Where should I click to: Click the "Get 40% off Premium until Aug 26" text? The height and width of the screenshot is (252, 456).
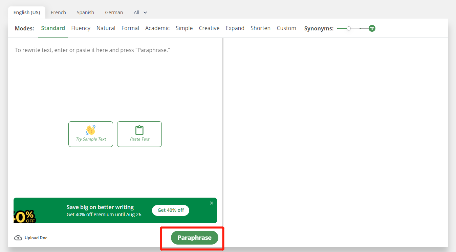pos(104,215)
